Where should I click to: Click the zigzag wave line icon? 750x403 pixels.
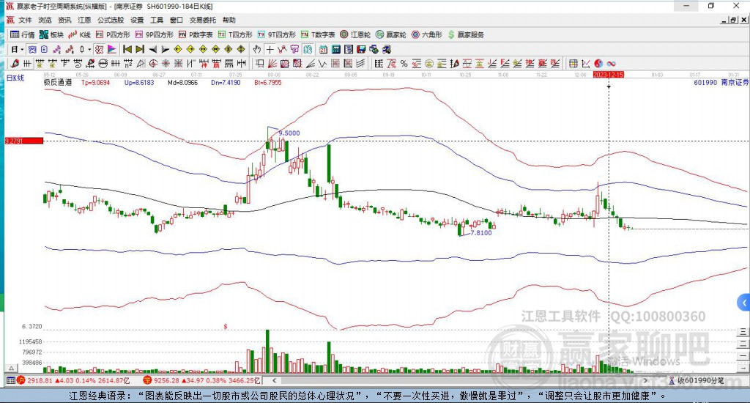[x=323, y=63]
